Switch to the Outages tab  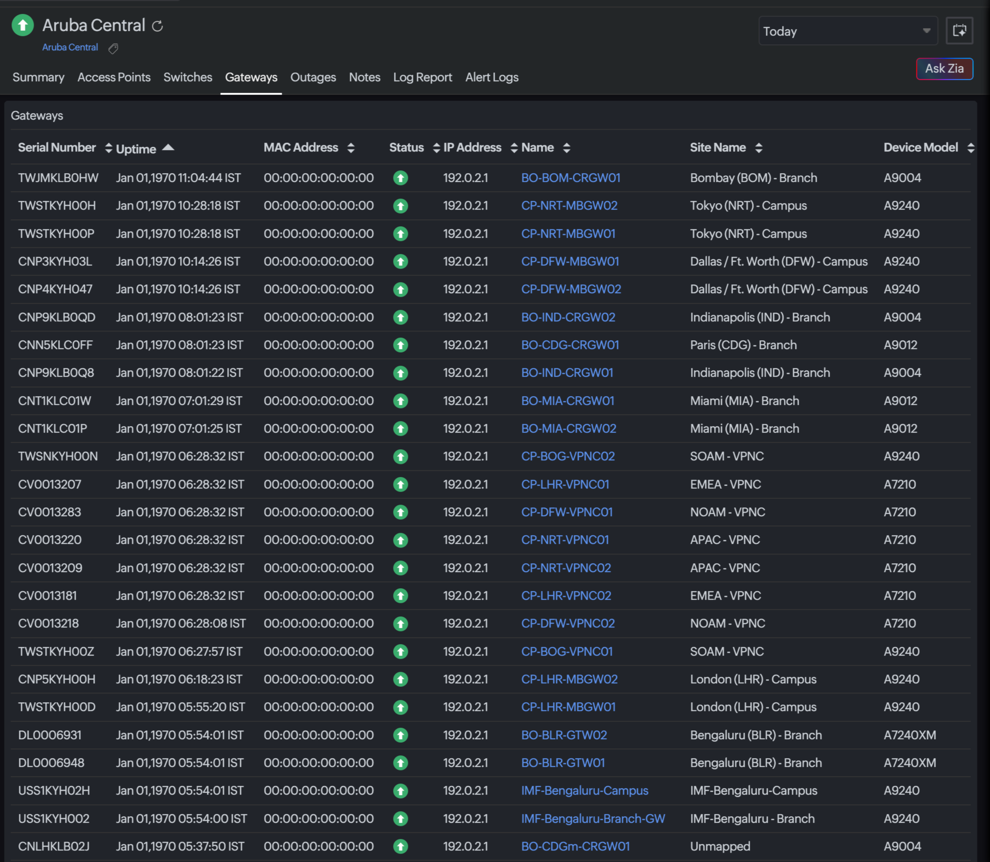point(313,78)
